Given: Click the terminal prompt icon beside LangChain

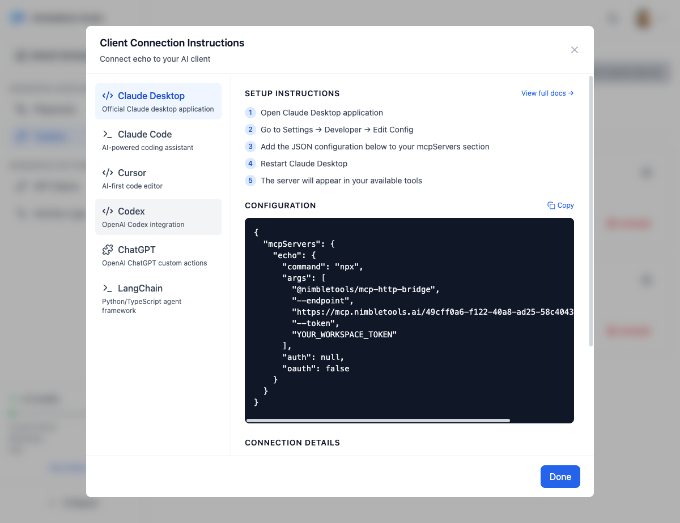Looking at the screenshot, I should click(x=108, y=288).
